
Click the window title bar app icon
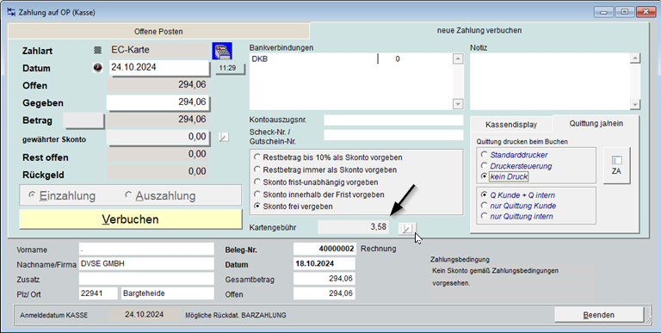[11, 12]
